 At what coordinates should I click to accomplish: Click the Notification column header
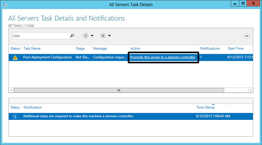click(x=32, y=107)
